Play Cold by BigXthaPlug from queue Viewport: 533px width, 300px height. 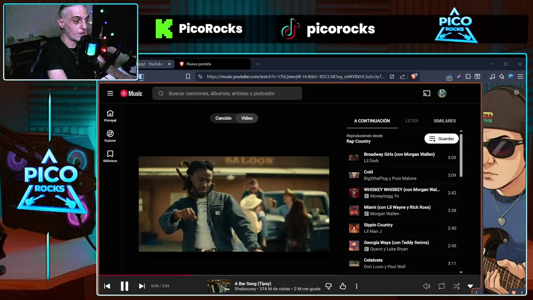pos(402,175)
